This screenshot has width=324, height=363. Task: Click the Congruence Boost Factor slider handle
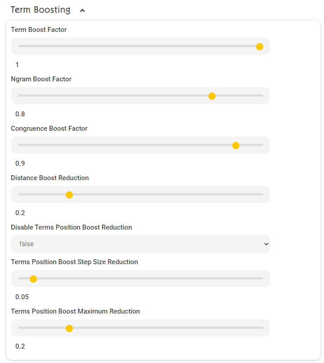pyautogui.click(x=236, y=146)
